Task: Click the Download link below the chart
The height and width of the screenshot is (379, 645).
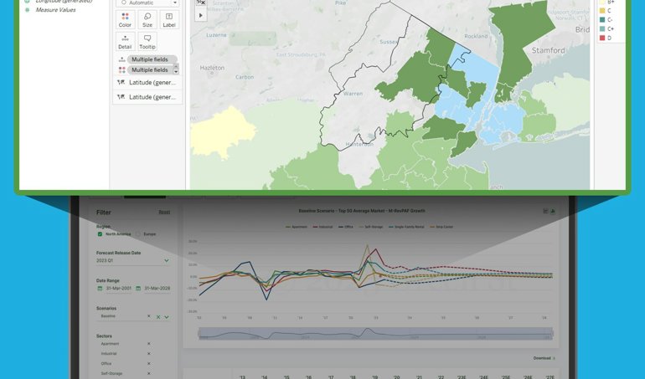Action: [x=544, y=358]
